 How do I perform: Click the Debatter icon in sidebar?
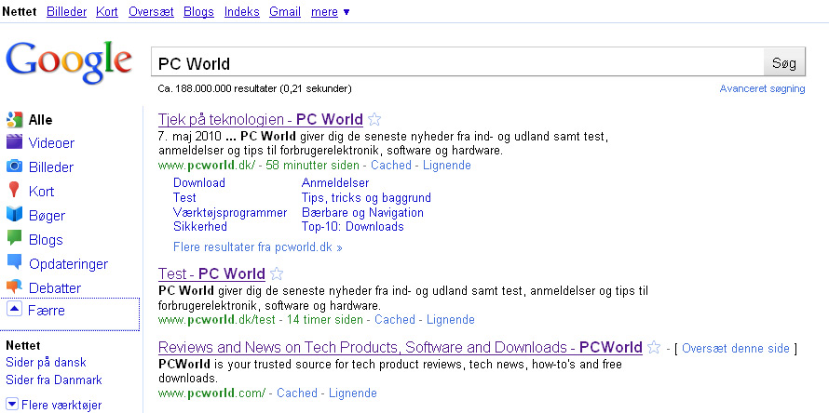(14, 287)
